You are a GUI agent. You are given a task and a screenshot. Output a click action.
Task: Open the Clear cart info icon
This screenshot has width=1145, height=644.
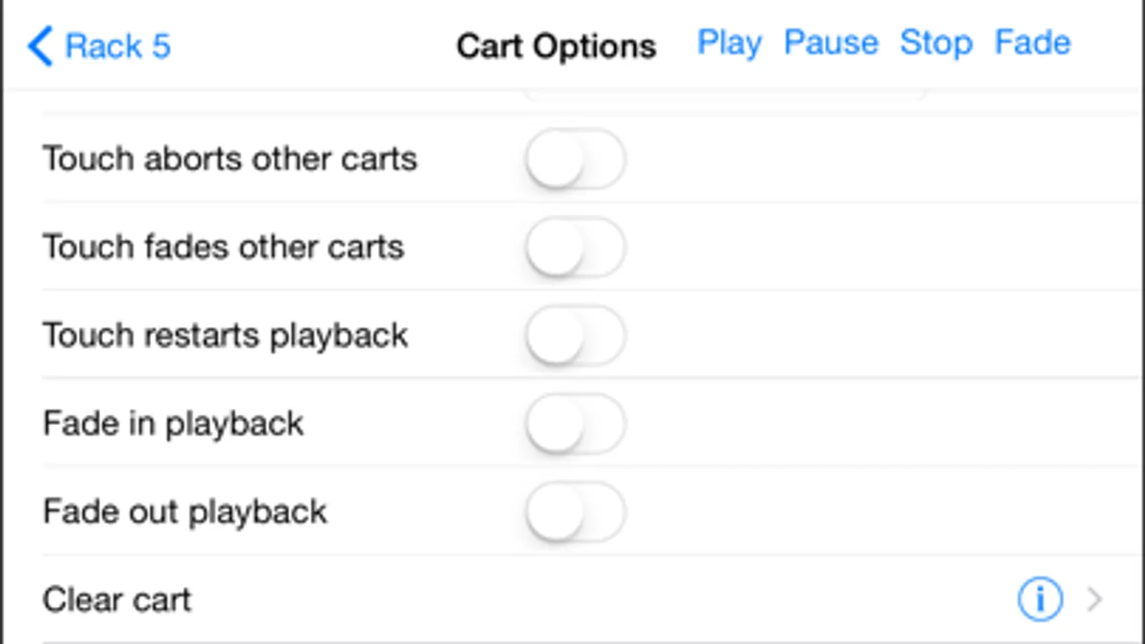(x=1040, y=600)
